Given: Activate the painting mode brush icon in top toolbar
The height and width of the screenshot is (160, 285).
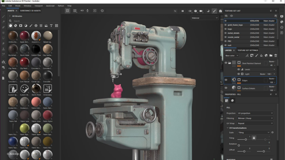Looking at the screenshot, I should (x=215, y=11).
